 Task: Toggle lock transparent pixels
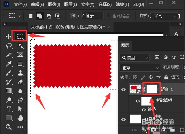click(x=135, y=77)
